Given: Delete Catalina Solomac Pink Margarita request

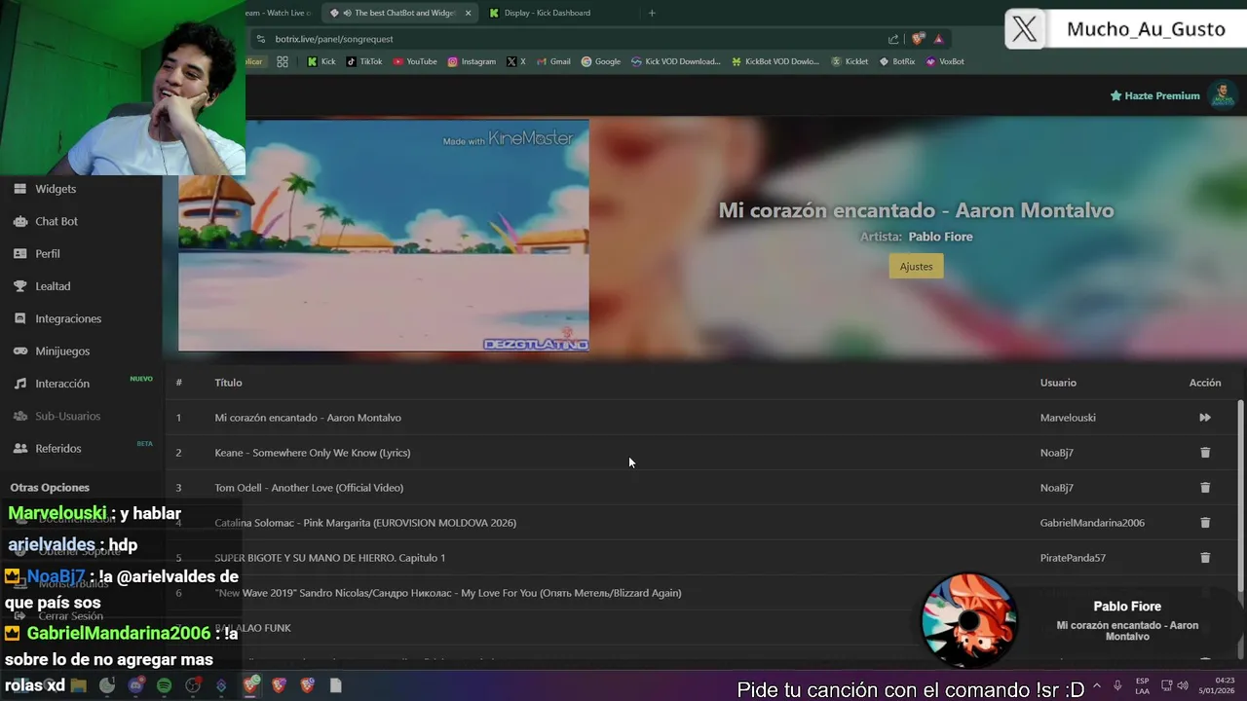Looking at the screenshot, I should [x=1205, y=523].
